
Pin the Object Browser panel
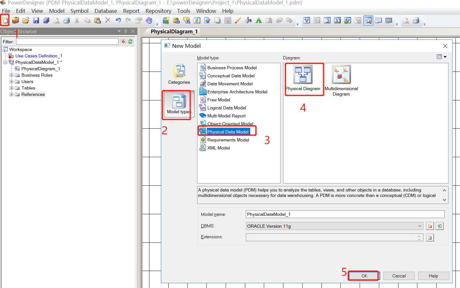click(126, 31)
